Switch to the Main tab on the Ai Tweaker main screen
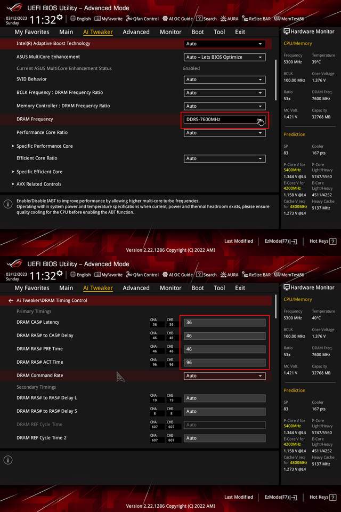The image size is (341, 512). coord(66,32)
